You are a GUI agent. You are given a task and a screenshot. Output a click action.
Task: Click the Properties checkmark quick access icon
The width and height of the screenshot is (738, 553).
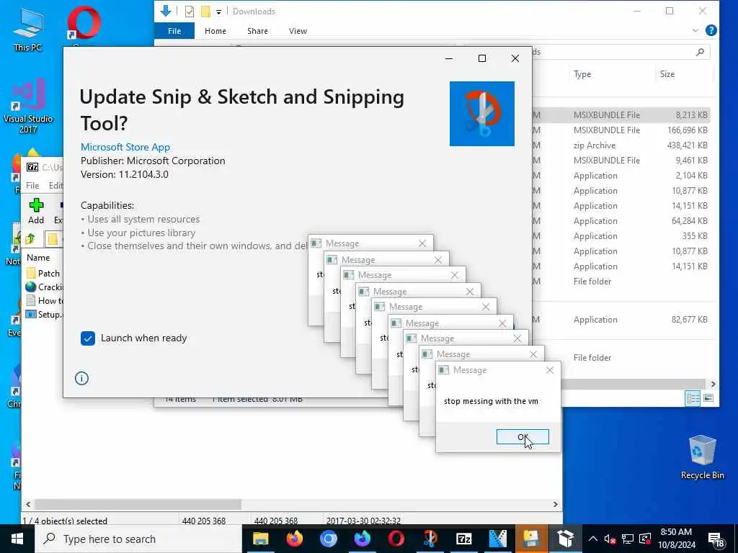tap(190, 12)
